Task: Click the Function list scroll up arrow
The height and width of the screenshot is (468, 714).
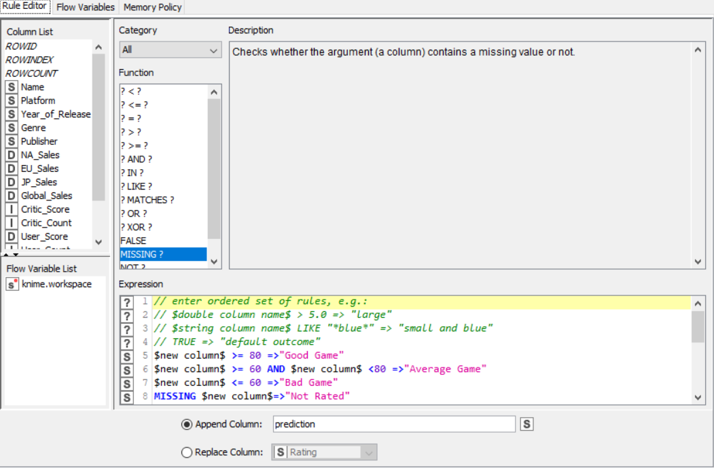Action: 214,92
